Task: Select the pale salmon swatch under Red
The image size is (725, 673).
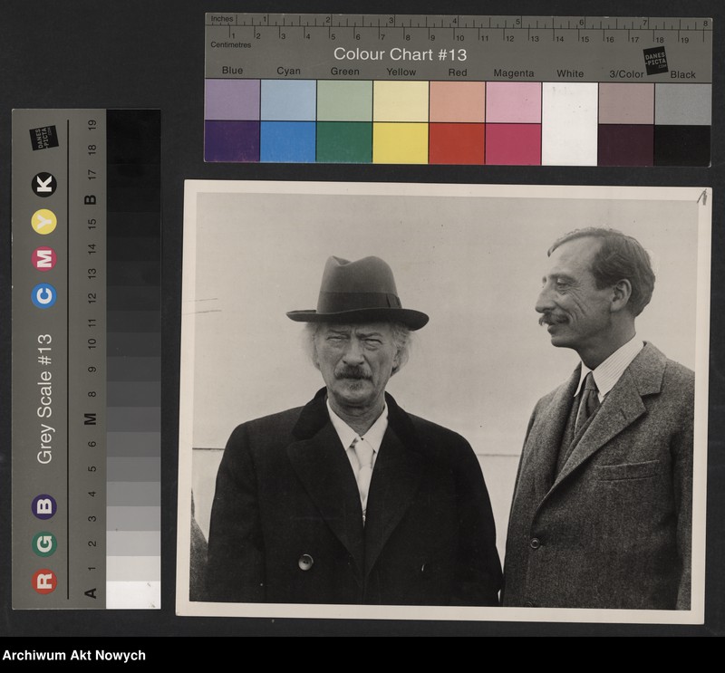Action: coord(458,102)
